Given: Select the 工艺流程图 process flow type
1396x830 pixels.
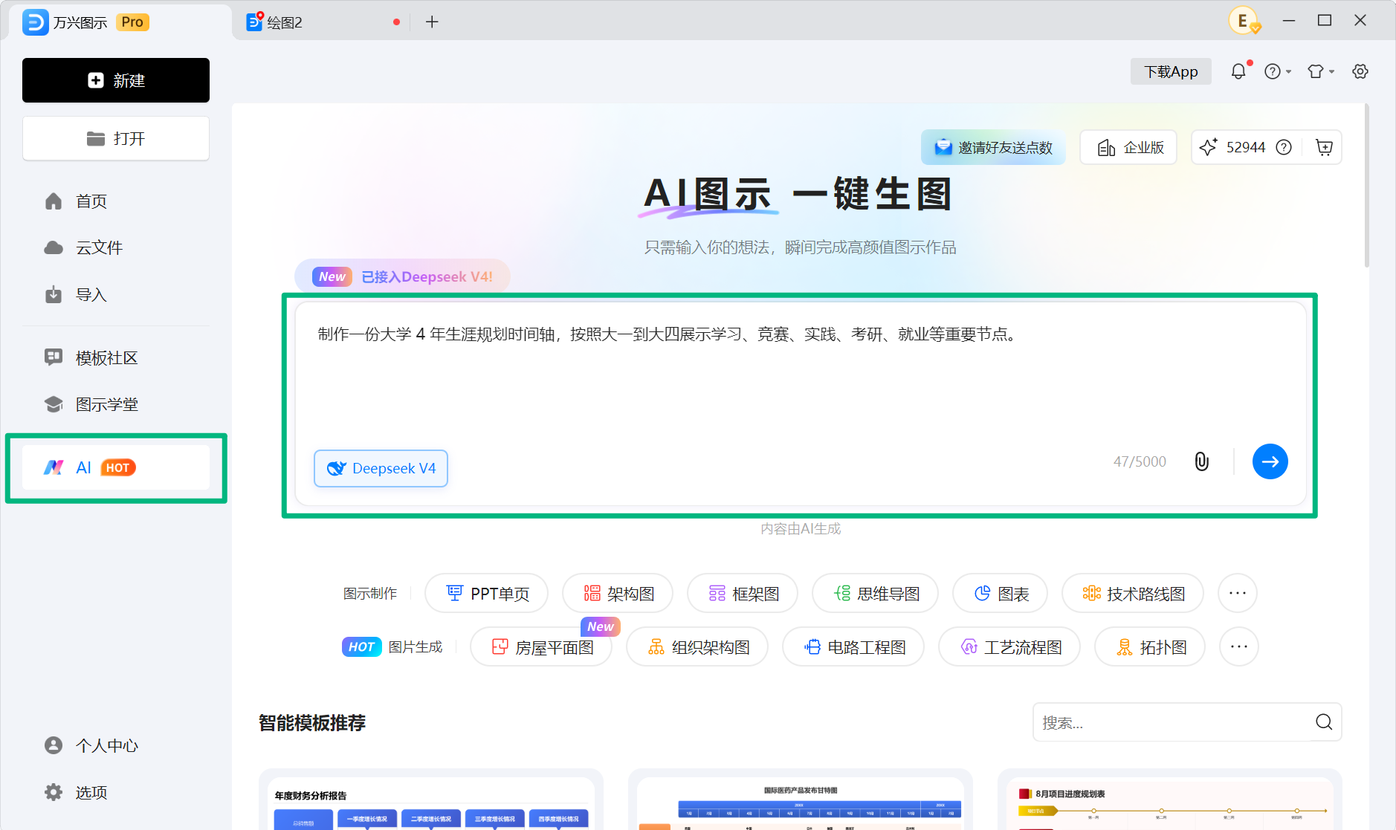Looking at the screenshot, I should [x=1009, y=646].
